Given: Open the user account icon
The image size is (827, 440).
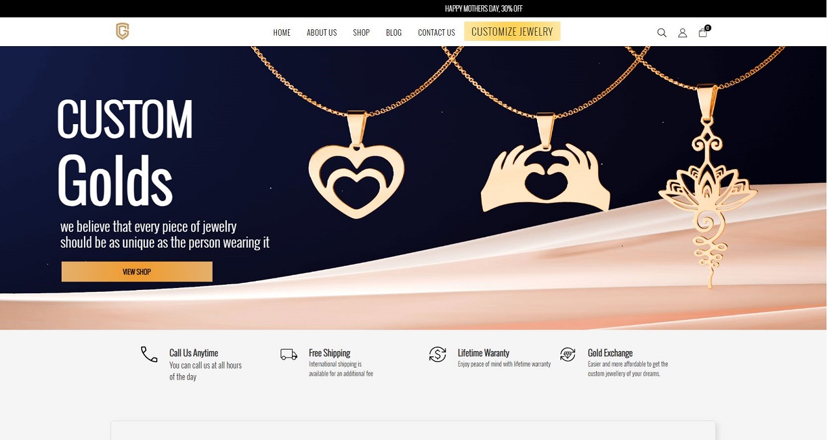Looking at the screenshot, I should click(x=683, y=32).
